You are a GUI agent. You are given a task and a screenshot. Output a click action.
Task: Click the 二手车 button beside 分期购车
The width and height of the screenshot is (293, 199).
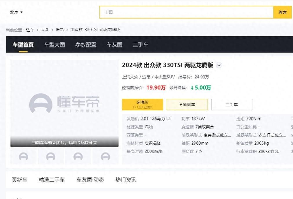pos(232,105)
